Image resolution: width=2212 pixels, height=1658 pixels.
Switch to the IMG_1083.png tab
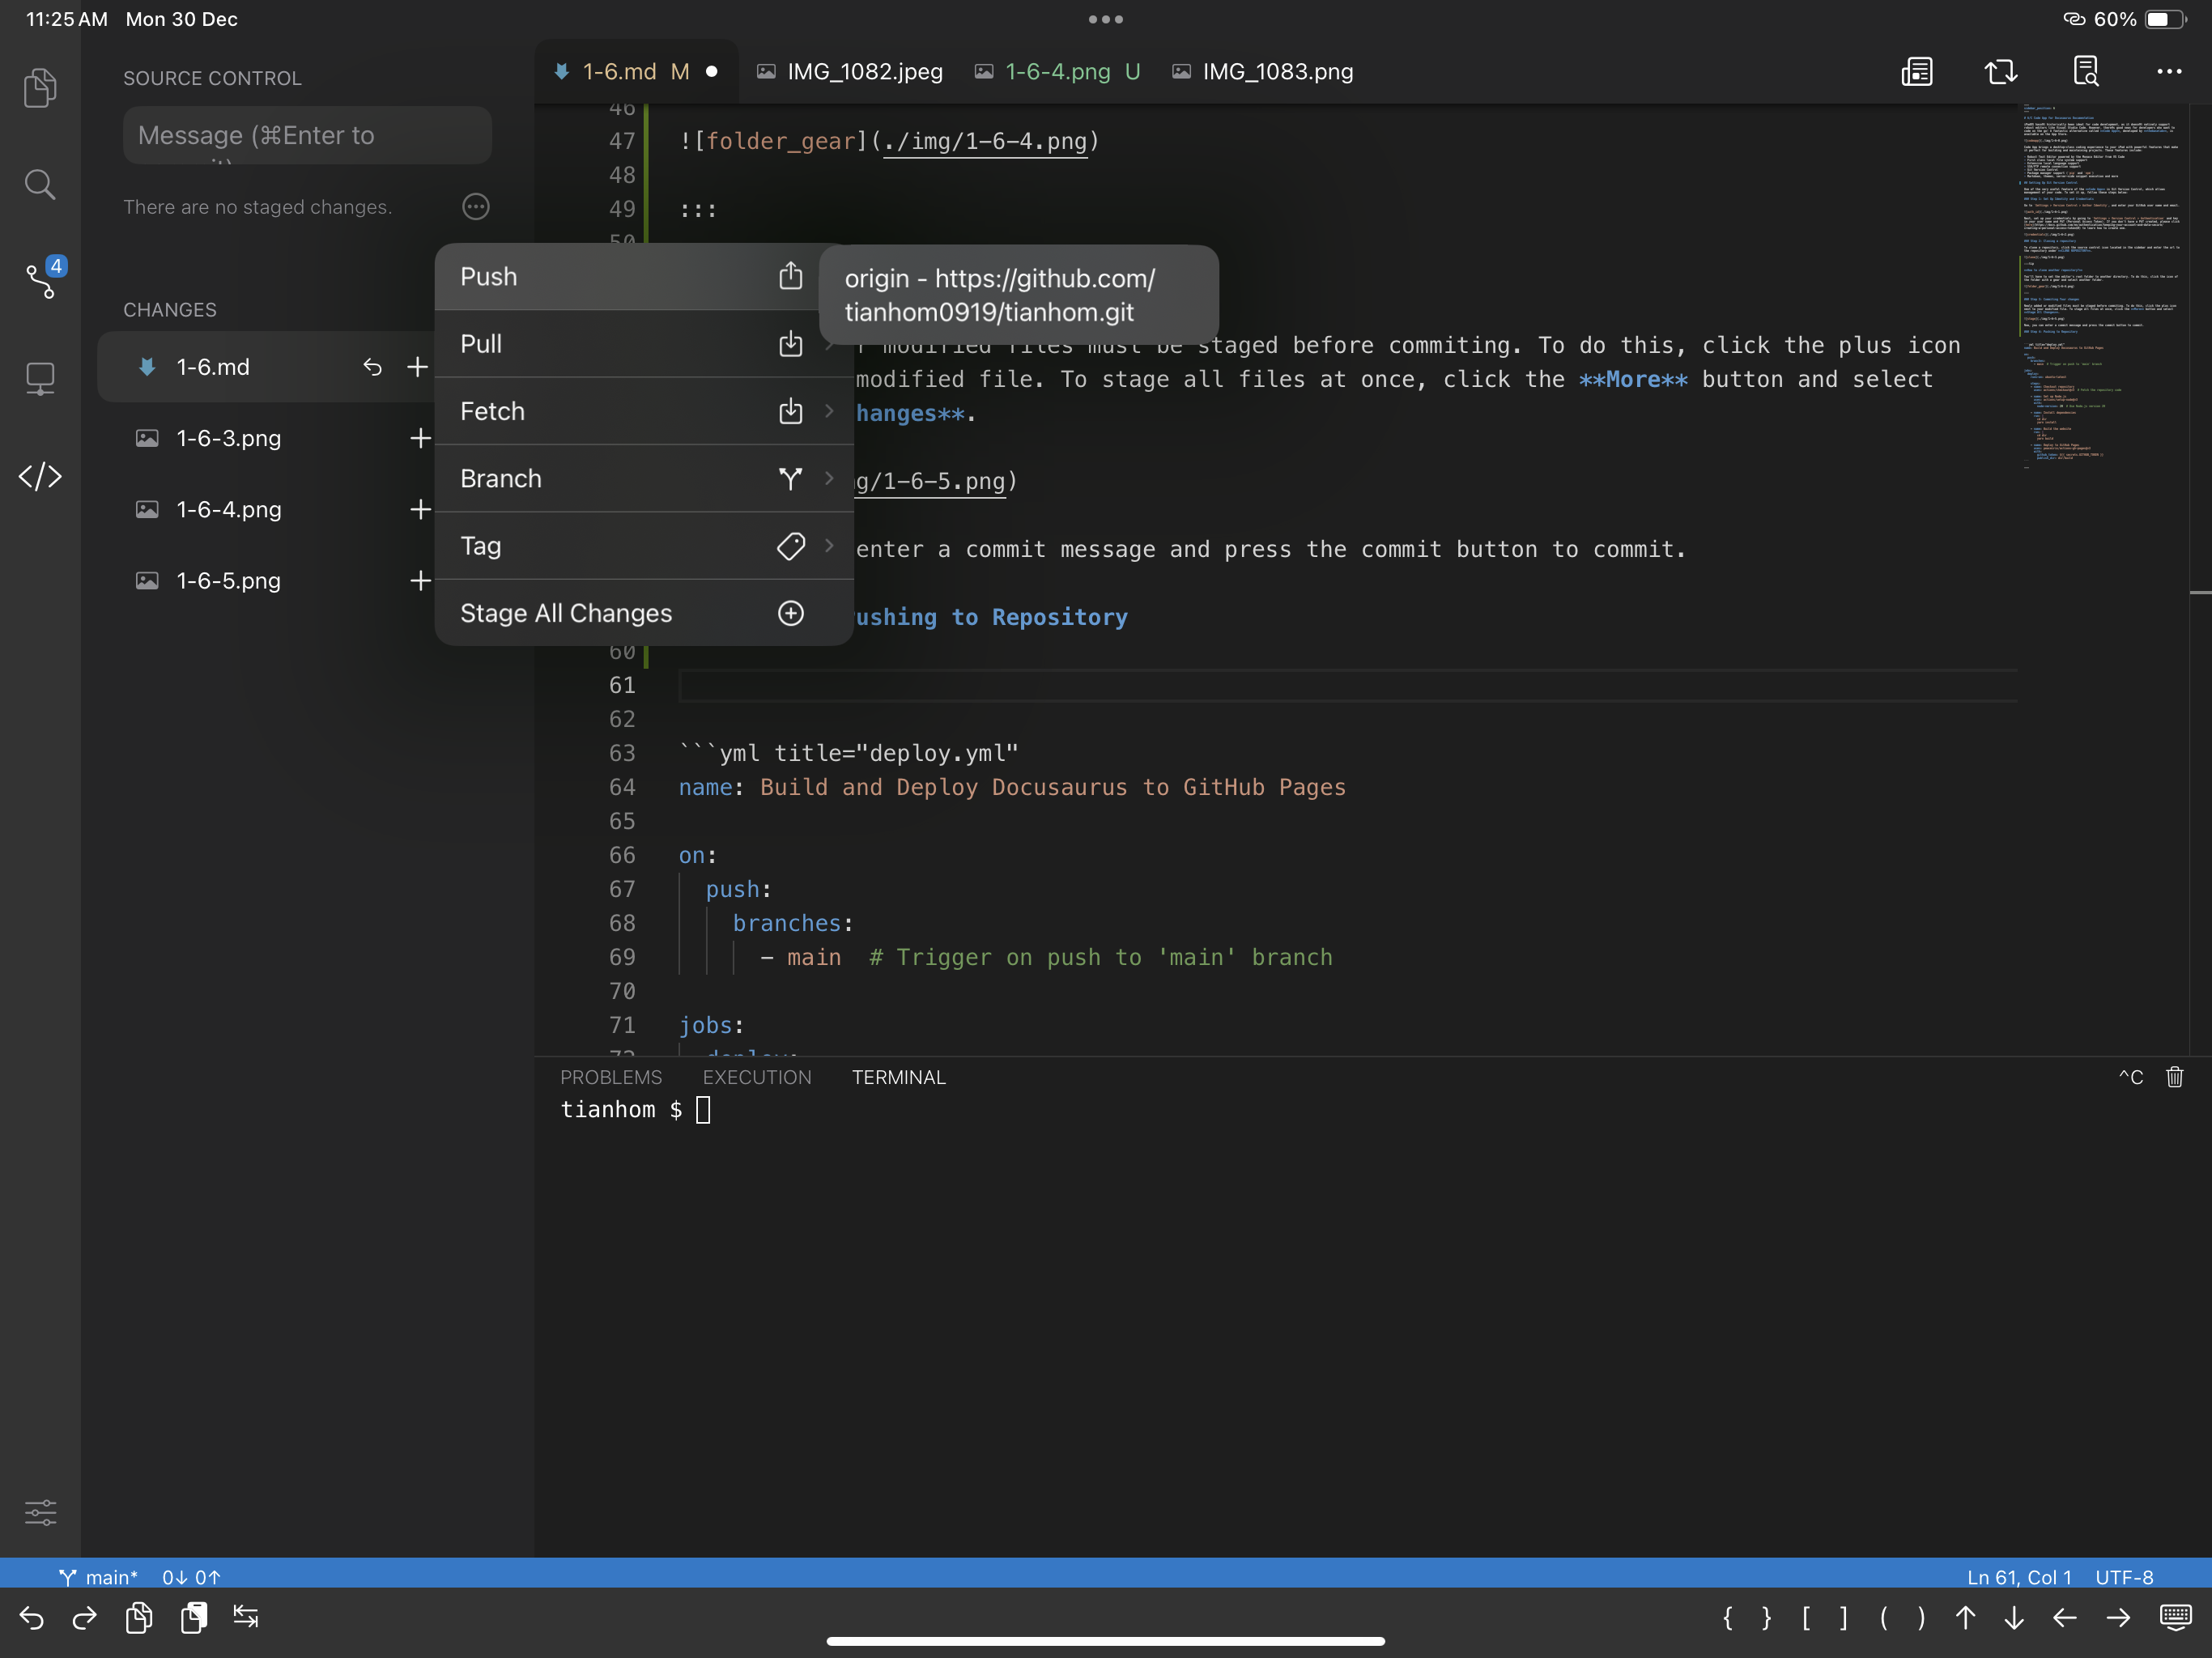pos(1264,72)
